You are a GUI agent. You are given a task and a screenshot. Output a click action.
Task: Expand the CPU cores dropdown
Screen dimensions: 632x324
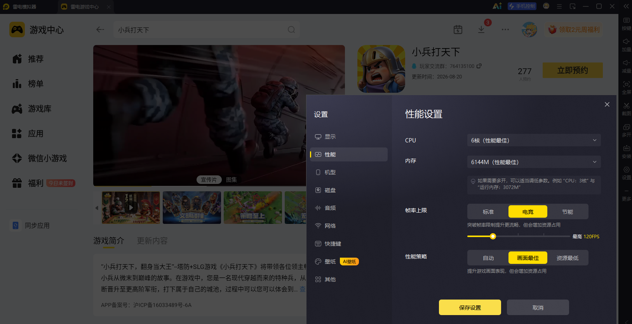point(534,140)
